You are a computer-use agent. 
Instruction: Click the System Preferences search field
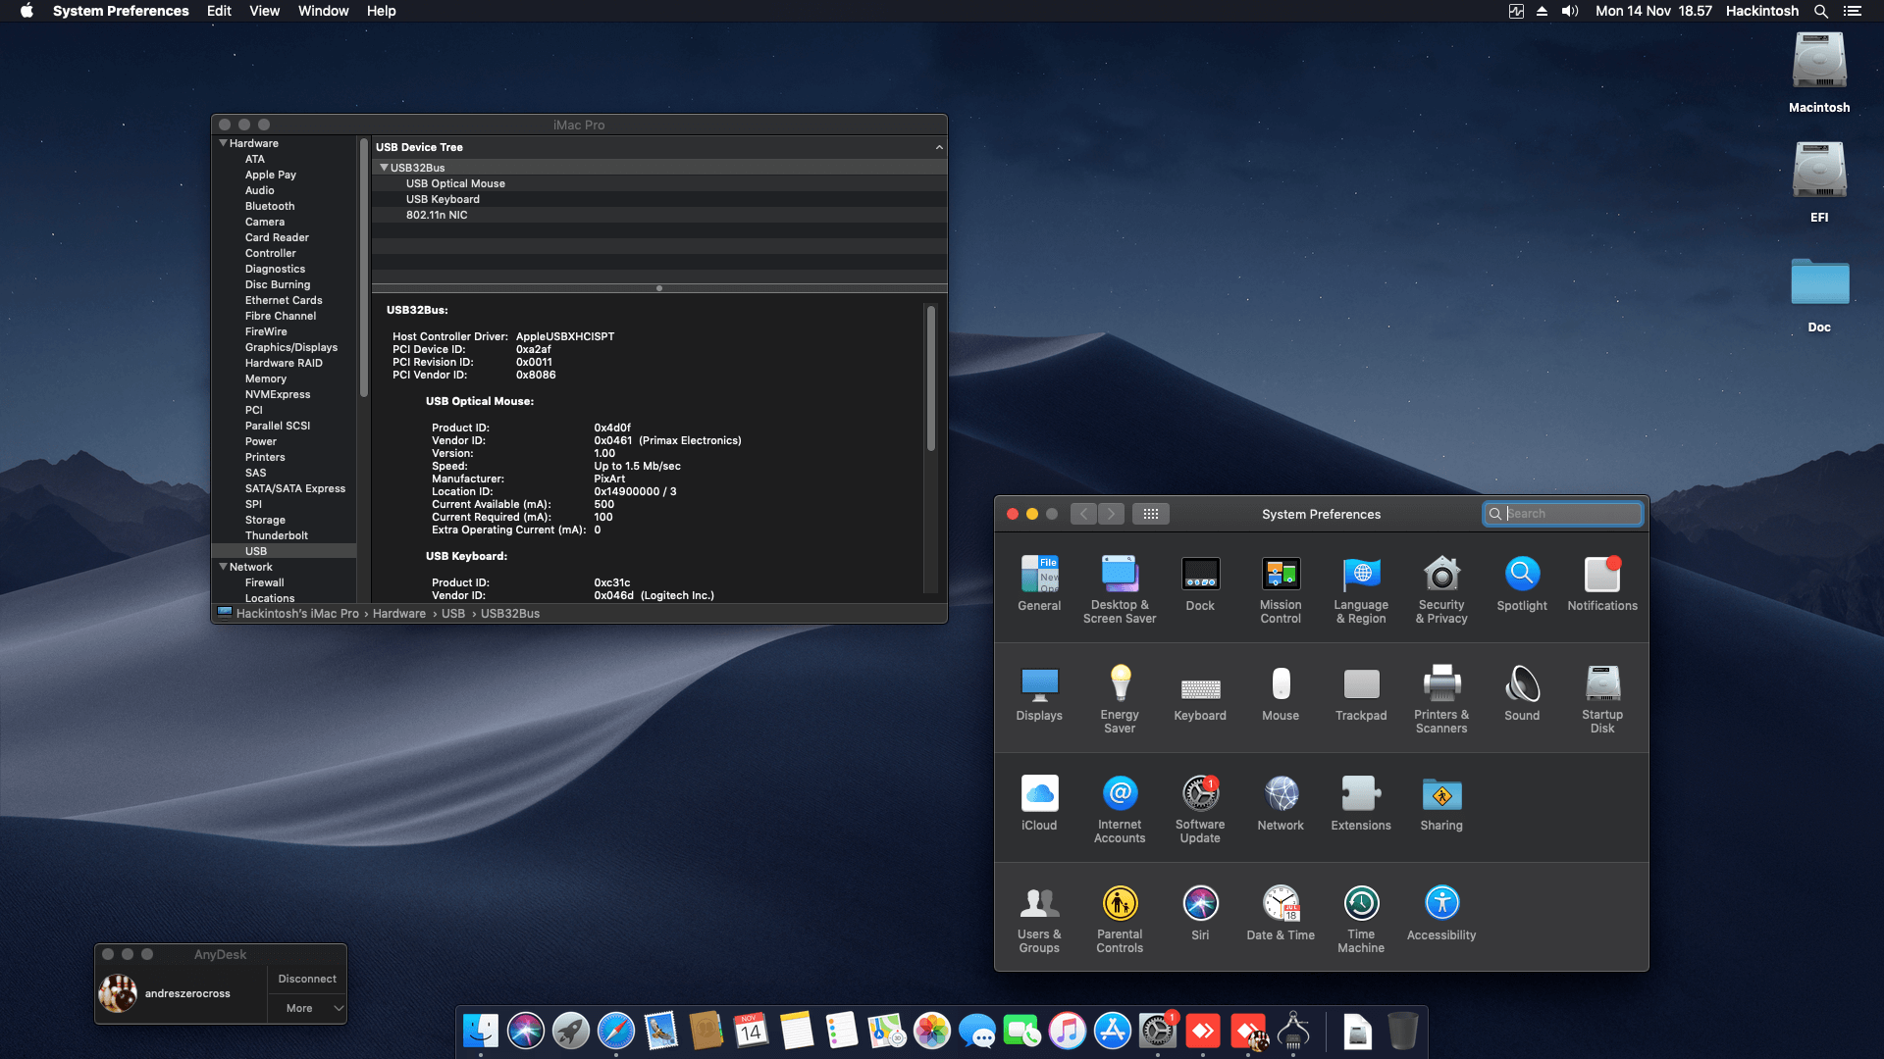point(1562,514)
